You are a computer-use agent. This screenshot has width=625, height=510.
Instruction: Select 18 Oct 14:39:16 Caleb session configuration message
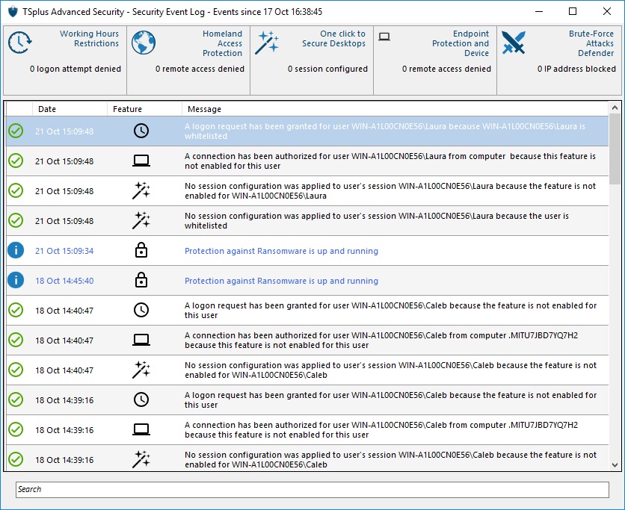[x=390, y=459]
